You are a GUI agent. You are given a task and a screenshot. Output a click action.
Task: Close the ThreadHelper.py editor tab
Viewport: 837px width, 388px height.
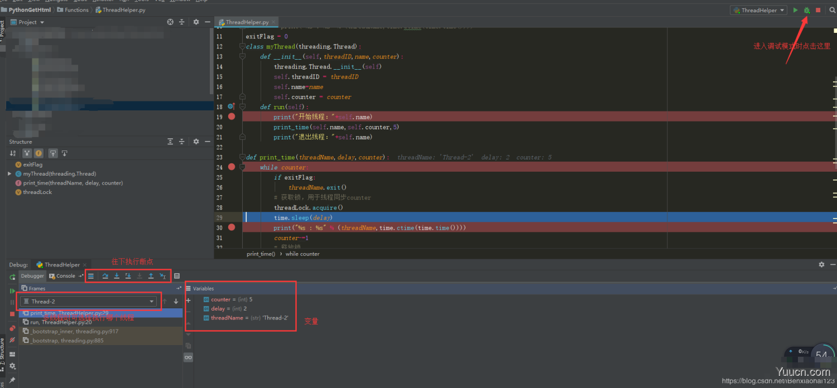tap(273, 22)
